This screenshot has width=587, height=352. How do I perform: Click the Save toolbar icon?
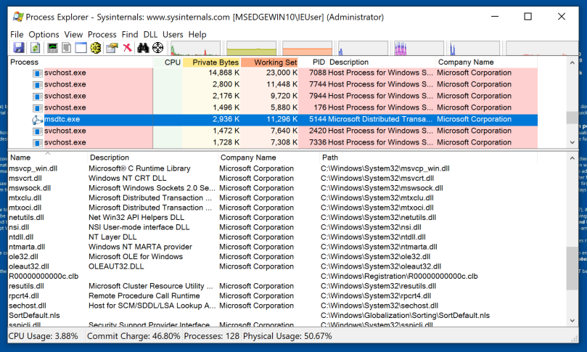pyautogui.click(x=18, y=48)
